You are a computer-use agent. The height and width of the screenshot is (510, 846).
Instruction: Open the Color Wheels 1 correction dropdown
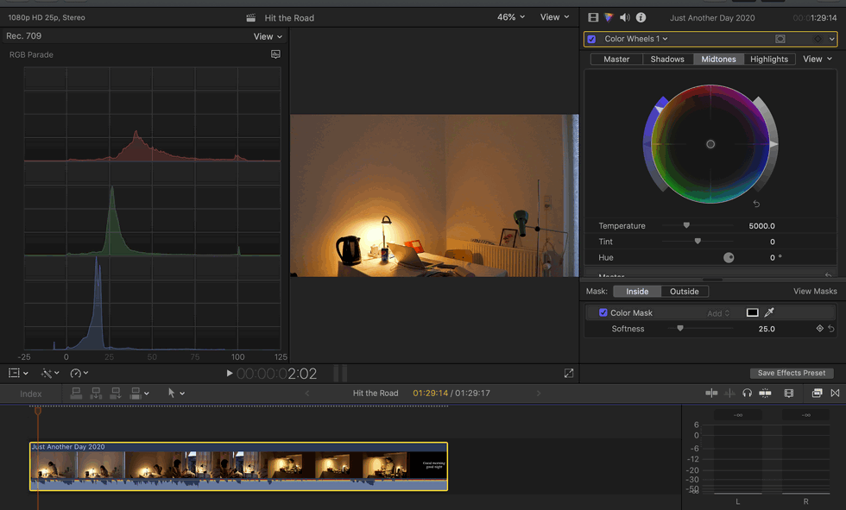point(635,39)
